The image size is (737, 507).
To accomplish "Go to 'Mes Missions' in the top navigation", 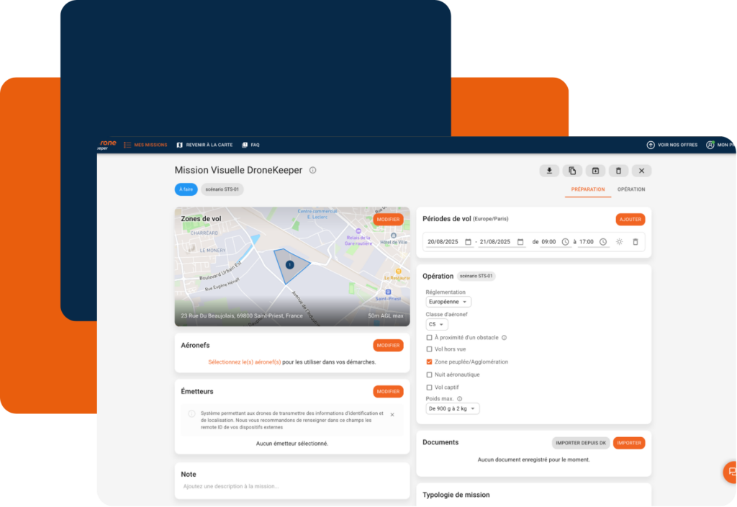I will click(x=145, y=145).
